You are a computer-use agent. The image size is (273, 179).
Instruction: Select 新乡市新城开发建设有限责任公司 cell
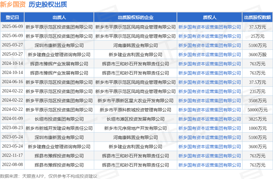(59, 128)
